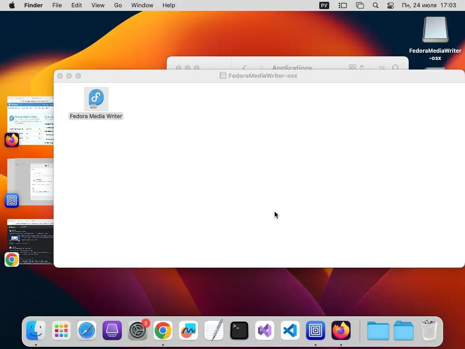Open the blue concentric squares Dock app

point(316,330)
